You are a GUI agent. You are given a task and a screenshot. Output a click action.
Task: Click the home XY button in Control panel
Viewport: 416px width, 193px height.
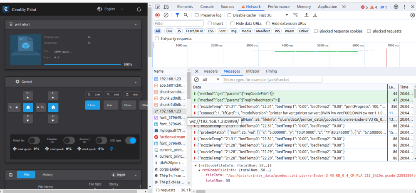click(28, 107)
